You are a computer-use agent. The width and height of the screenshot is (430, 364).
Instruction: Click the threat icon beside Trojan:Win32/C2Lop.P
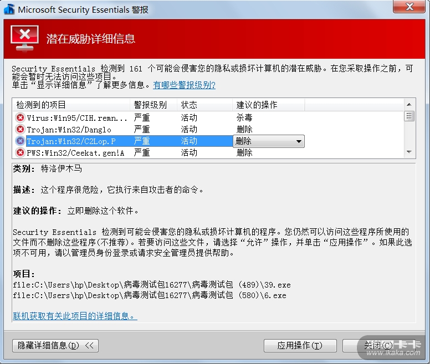point(20,141)
